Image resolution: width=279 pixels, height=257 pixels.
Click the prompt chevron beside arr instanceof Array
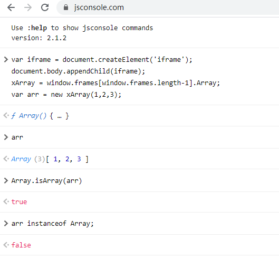click(x=6, y=223)
